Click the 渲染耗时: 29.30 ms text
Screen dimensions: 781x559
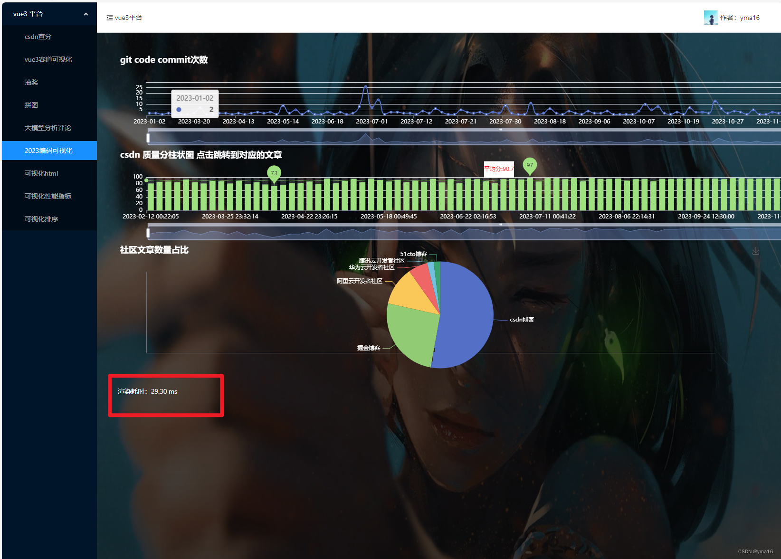pos(147,391)
